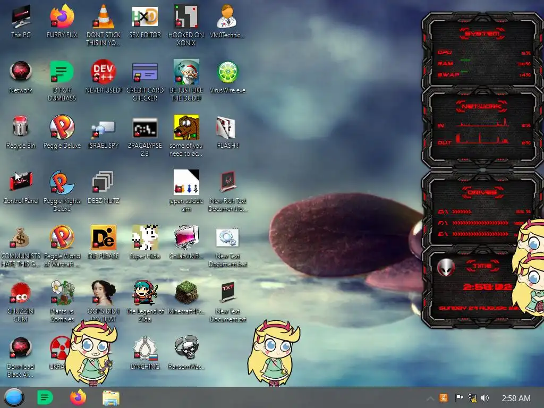Open the Minecraft4Fr grass block icon
The image size is (544, 408).
[x=186, y=298]
